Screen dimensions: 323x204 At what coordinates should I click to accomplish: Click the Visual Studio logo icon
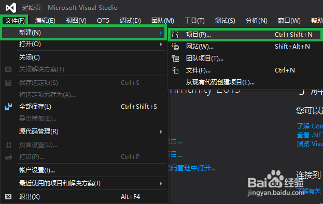[x=11, y=8]
